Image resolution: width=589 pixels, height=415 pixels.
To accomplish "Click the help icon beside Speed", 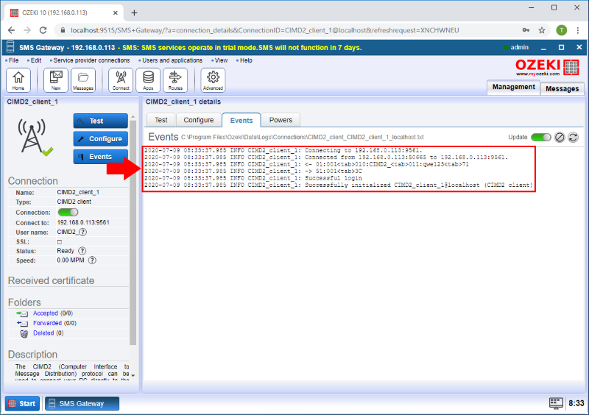I will click(x=92, y=260).
